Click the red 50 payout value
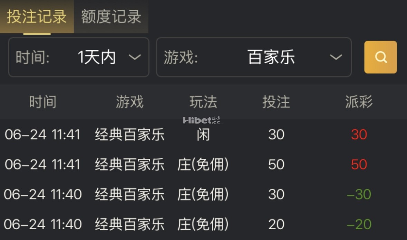Image resolution: width=407 pixels, height=240 pixels. pyautogui.click(x=359, y=165)
